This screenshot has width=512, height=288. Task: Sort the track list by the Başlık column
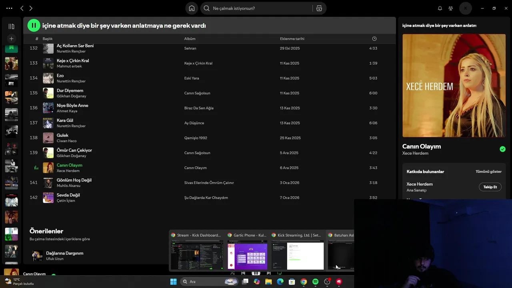(x=48, y=39)
